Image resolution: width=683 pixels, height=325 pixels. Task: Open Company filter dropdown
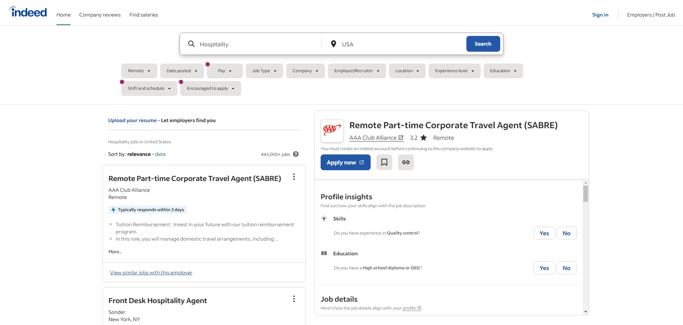[306, 71]
